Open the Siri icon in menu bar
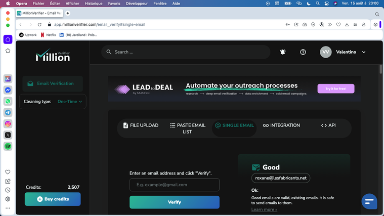384x216 pixels. pyautogui.click(x=335, y=4)
